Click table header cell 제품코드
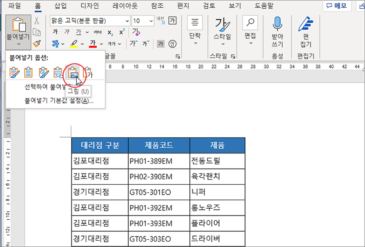 click(x=159, y=145)
